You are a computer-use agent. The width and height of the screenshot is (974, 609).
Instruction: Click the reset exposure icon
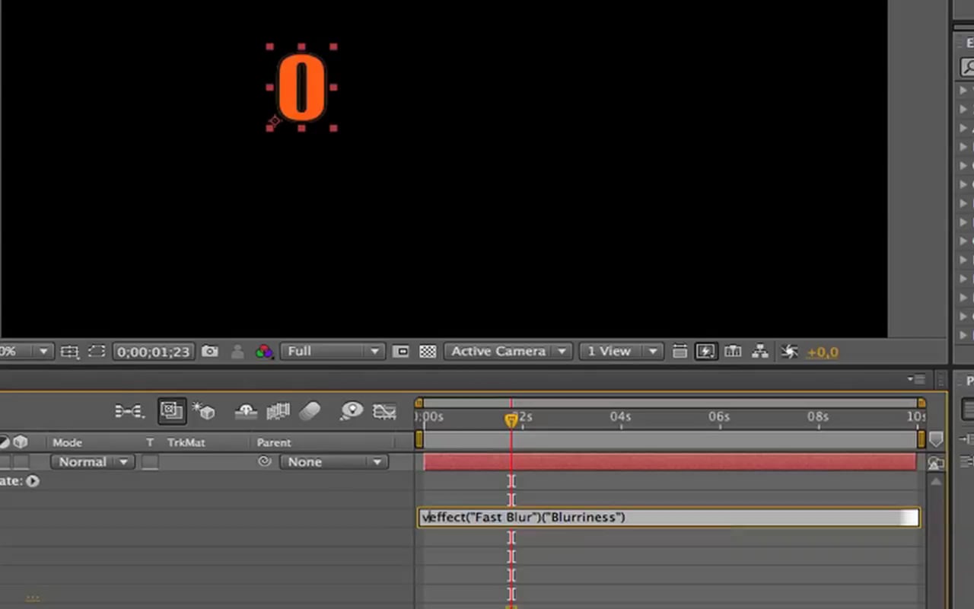789,352
